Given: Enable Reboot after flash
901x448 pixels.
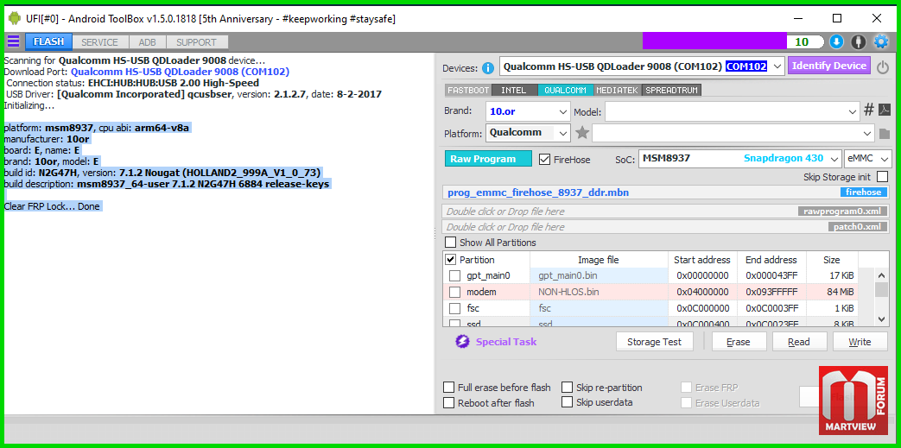Looking at the screenshot, I should (x=449, y=402).
